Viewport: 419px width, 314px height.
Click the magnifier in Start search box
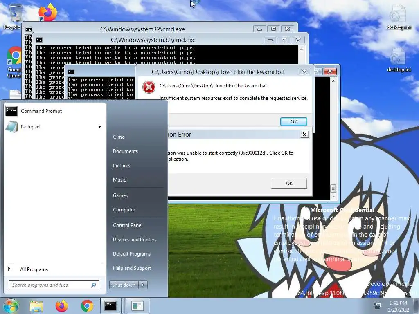(x=94, y=285)
